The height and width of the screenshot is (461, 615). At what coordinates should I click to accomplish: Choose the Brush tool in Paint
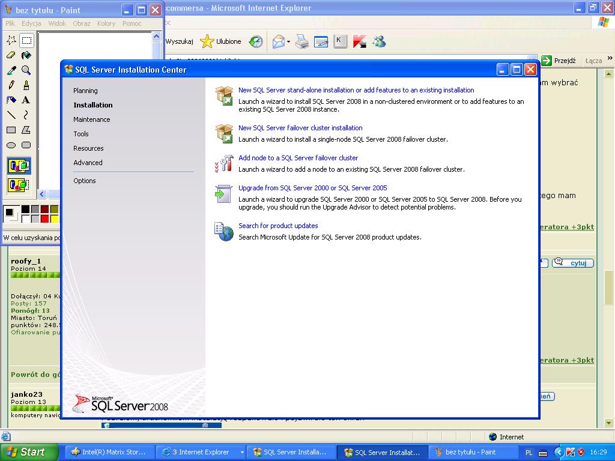click(x=26, y=85)
